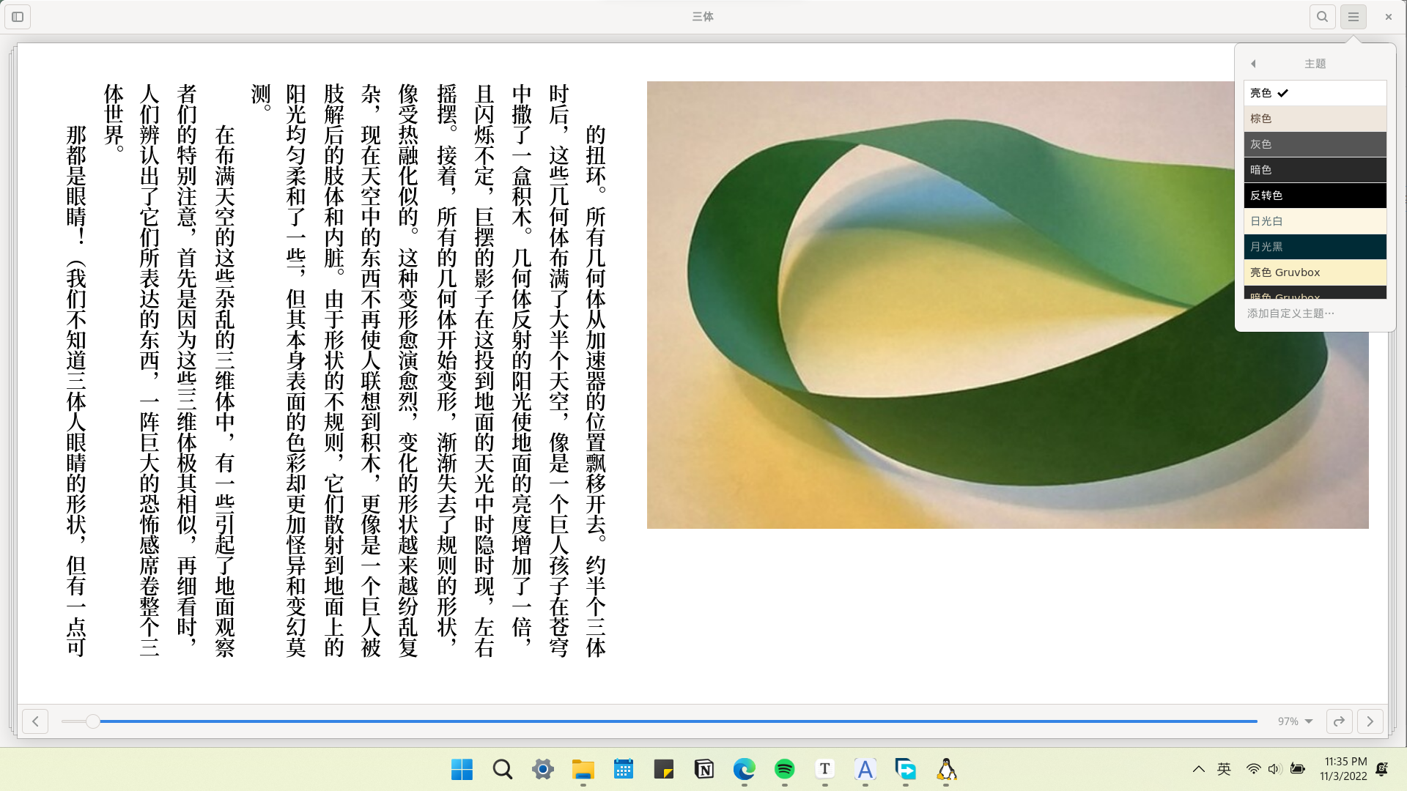Show hidden system tray icons chevron

pyautogui.click(x=1198, y=769)
